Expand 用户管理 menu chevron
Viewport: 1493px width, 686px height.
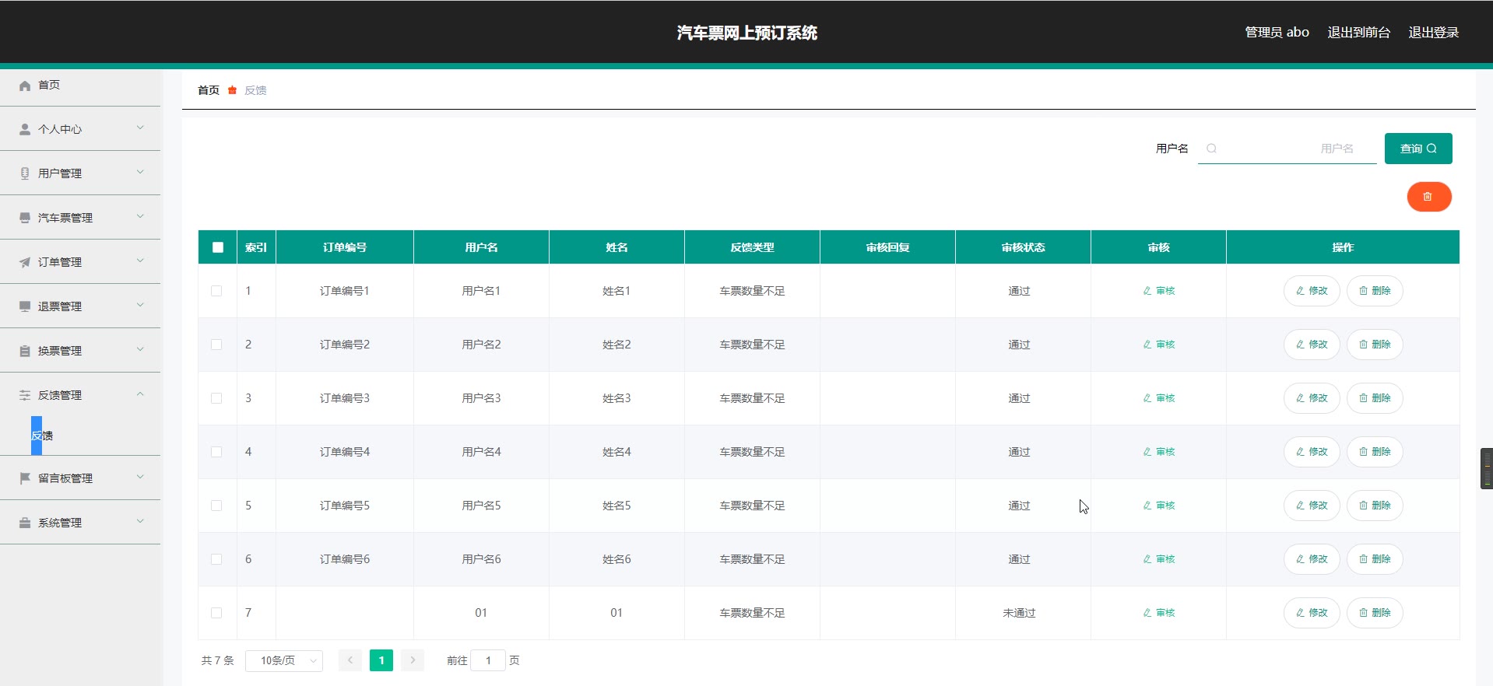[140, 172]
